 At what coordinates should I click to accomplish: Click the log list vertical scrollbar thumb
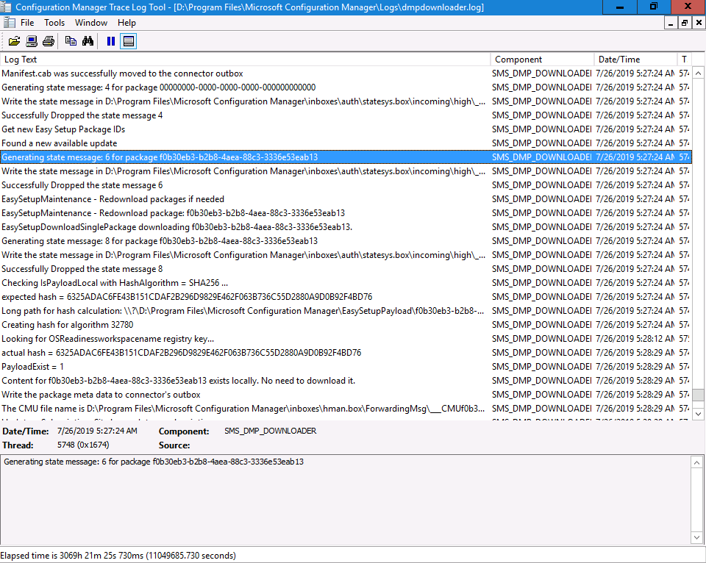tap(698, 395)
